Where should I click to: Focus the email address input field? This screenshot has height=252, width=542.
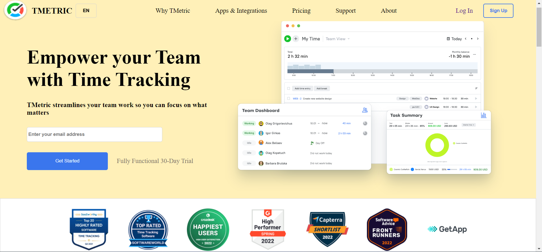(x=95, y=134)
